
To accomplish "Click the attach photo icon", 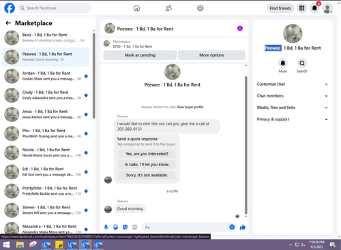I will (x=115, y=227).
